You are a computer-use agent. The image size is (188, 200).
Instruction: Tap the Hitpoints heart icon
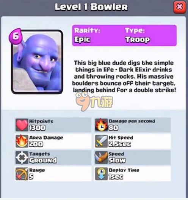22,125
